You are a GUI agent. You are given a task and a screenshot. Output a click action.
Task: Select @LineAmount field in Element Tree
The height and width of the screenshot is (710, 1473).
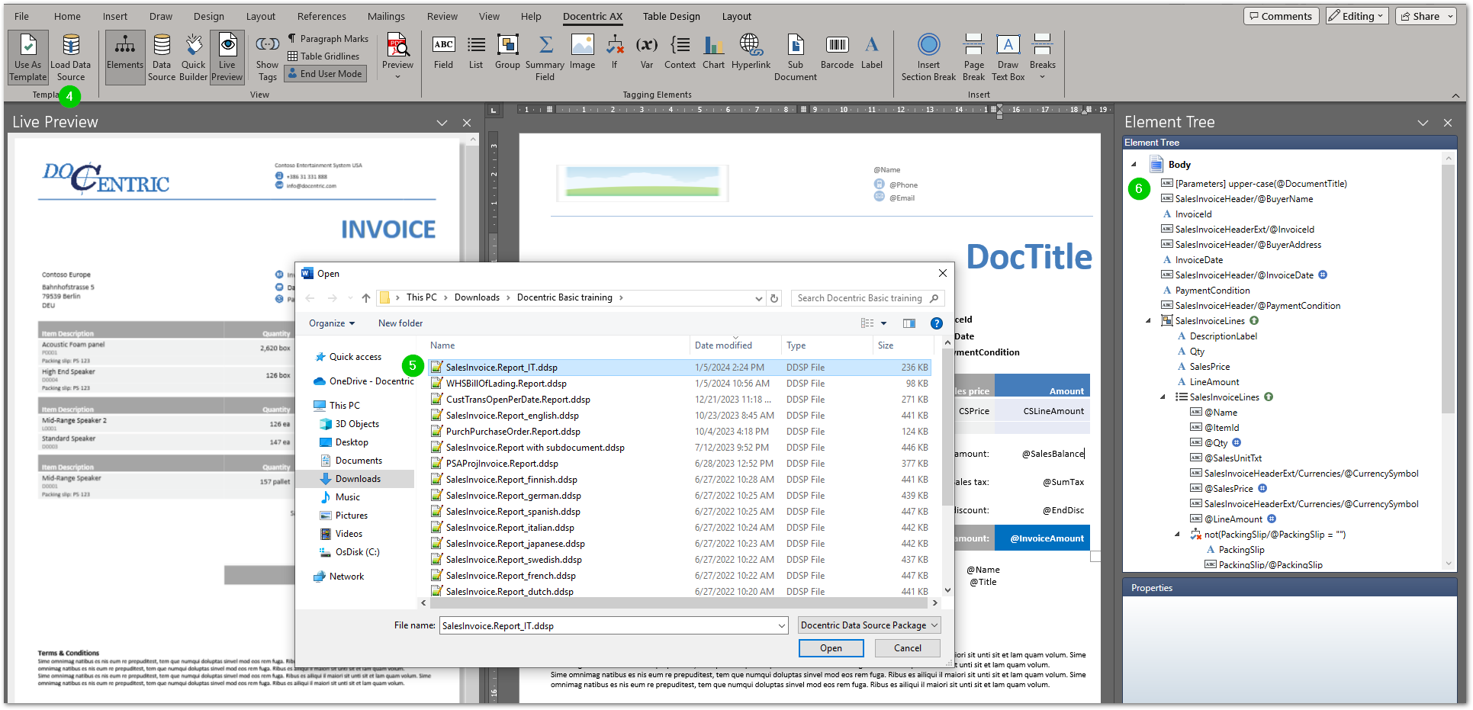click(x=1233, y=519)
